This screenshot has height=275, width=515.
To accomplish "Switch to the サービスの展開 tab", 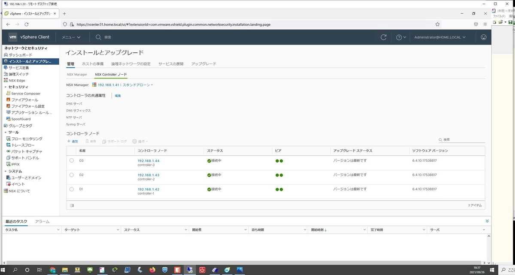I will [x=171, y=64].
